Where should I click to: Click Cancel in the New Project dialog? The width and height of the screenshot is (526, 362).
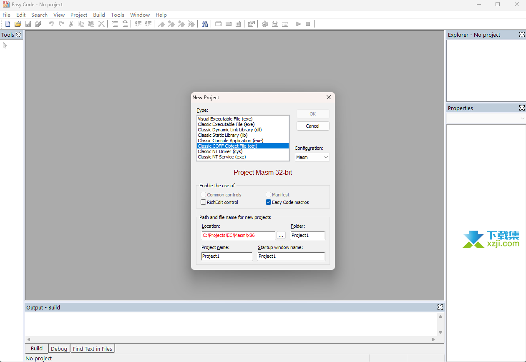313,126
